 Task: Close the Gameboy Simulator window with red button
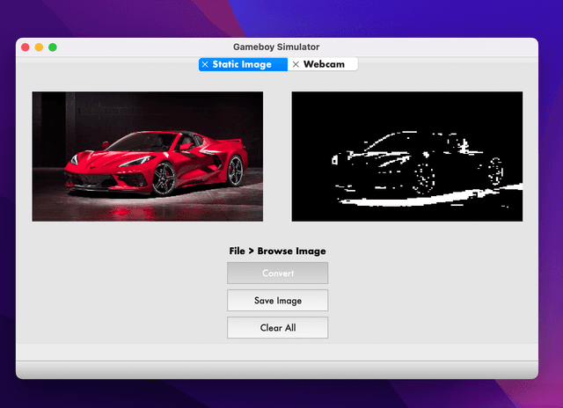[x=26, y=47]
